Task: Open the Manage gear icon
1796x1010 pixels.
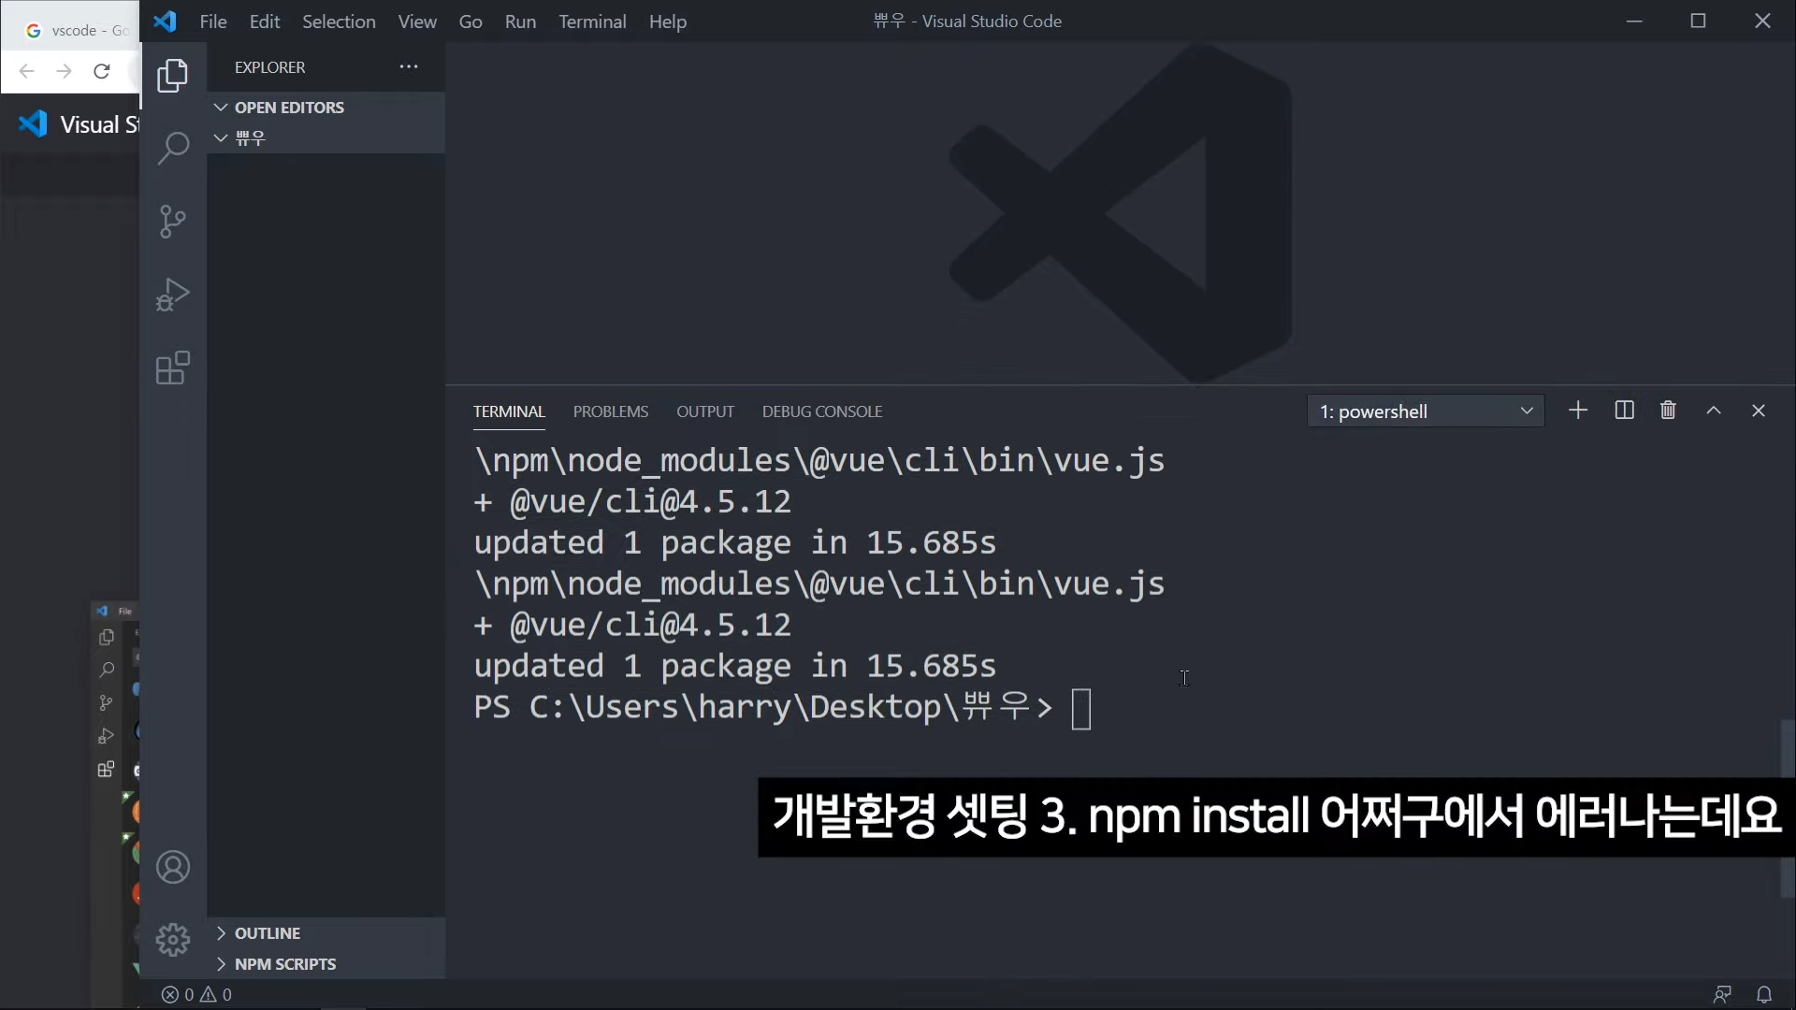Action: [x=172, y=939]
